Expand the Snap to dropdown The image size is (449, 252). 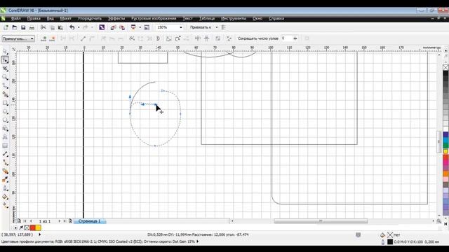(x=217, y=27)
